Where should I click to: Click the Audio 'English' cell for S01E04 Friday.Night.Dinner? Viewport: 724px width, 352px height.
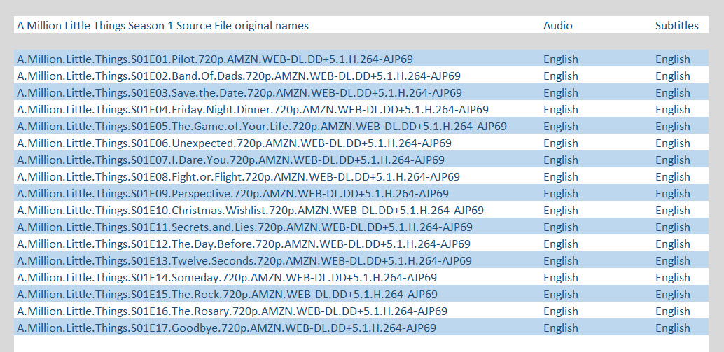point(561,110)
